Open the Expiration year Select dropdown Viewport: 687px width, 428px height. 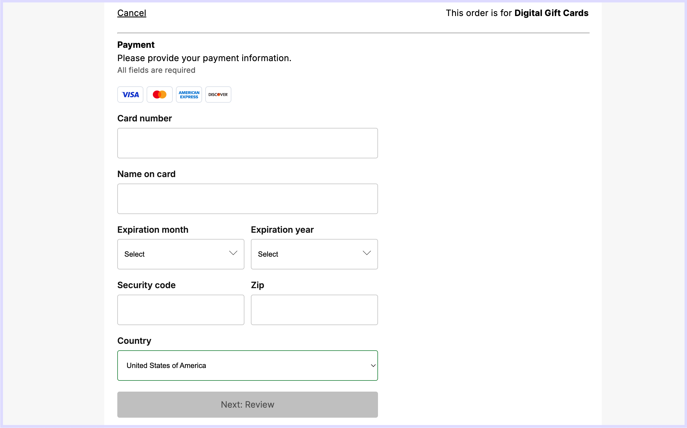[314, 254]
